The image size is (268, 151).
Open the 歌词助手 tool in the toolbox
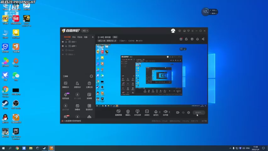pyautogui.click(x=89, y=107)
